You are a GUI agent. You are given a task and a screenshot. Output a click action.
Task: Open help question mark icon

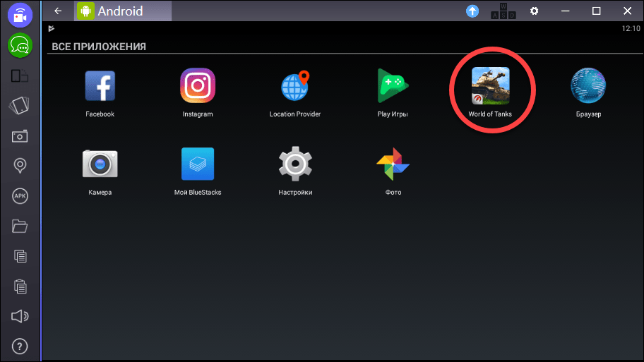pos(20,346)
